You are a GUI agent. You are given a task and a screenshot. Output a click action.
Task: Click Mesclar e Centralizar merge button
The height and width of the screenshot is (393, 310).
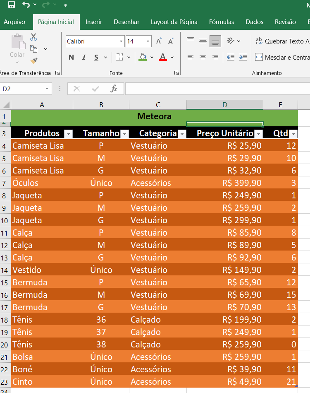[282, 58]
